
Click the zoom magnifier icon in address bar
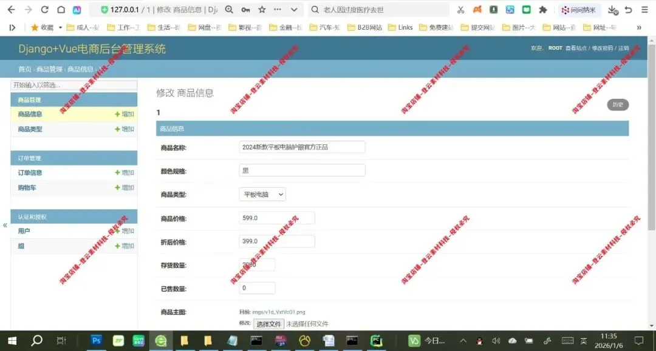point(229,10)
